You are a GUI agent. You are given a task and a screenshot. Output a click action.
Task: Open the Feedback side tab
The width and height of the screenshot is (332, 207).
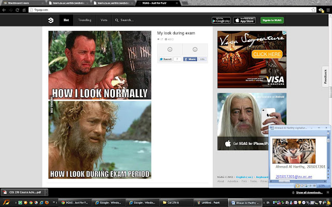click(325, 77)
